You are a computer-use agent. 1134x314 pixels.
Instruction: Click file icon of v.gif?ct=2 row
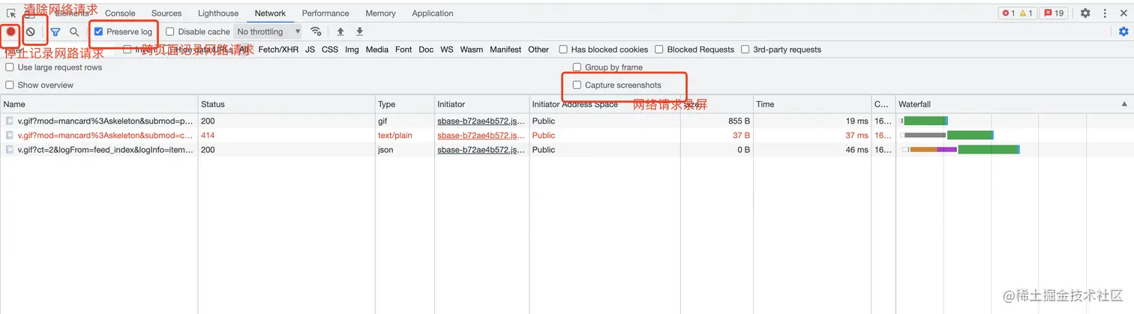[10, 150]
